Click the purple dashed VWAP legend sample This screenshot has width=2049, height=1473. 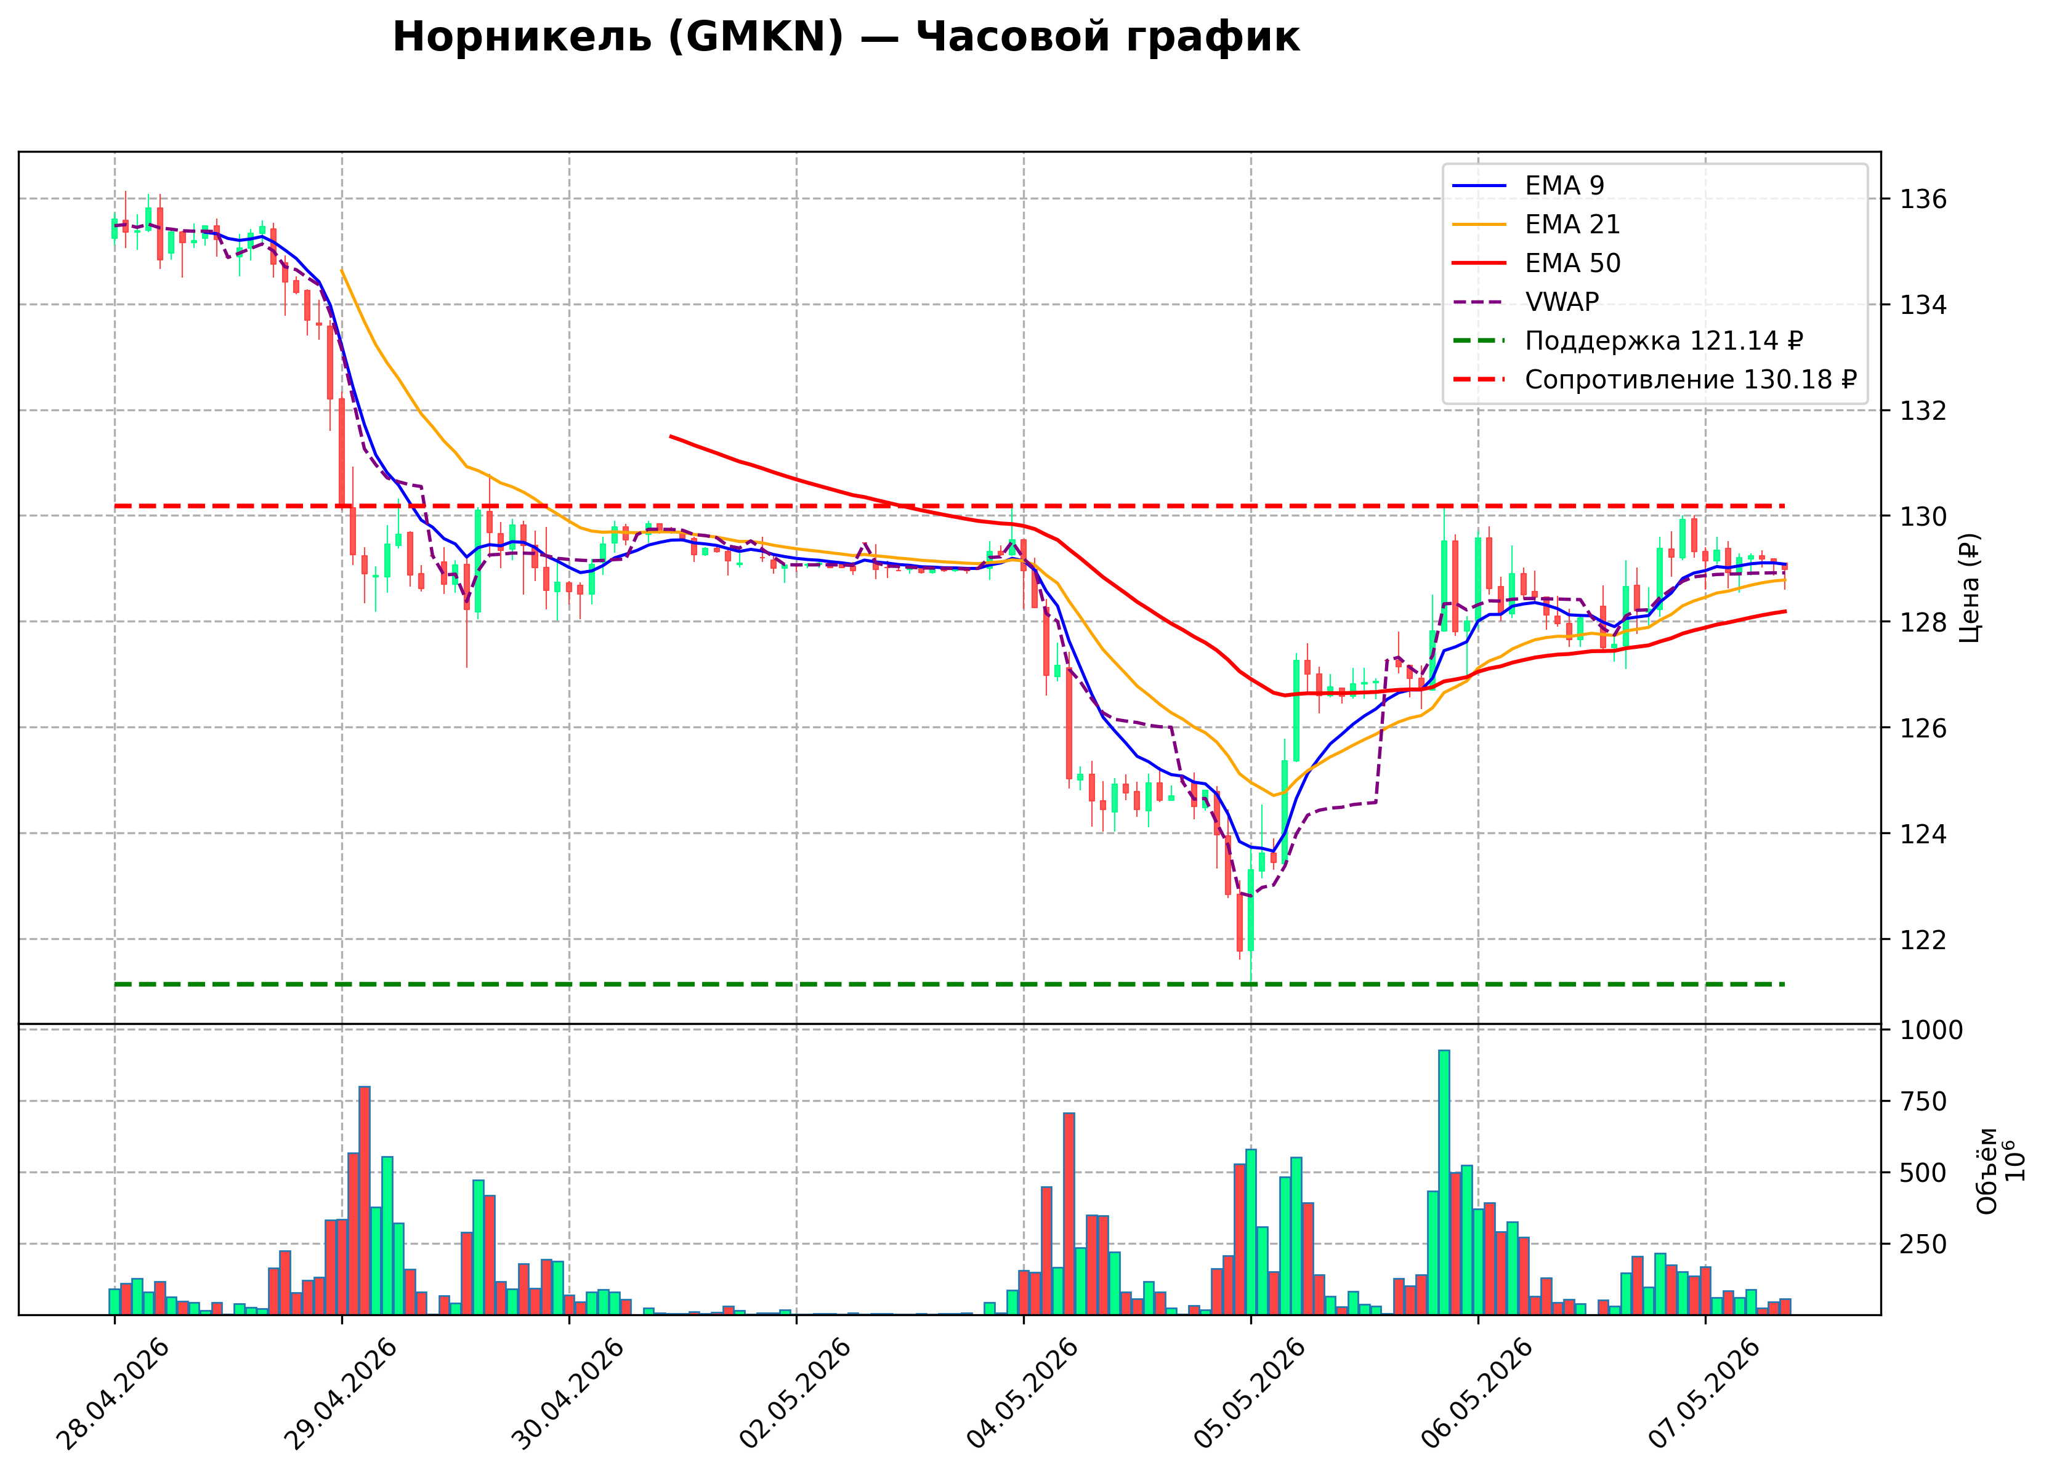1479,303
